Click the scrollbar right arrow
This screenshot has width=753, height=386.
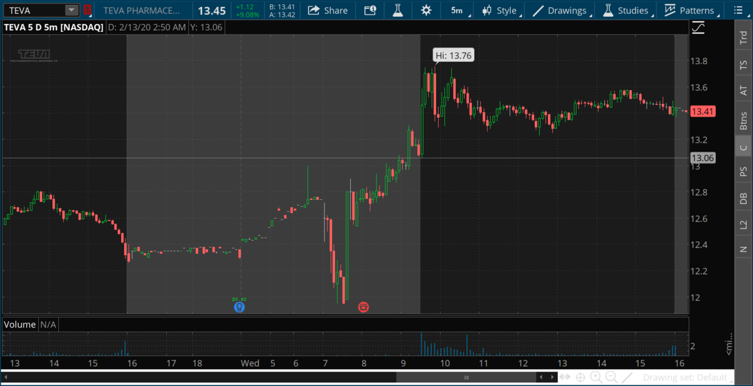tap(552, 377)
